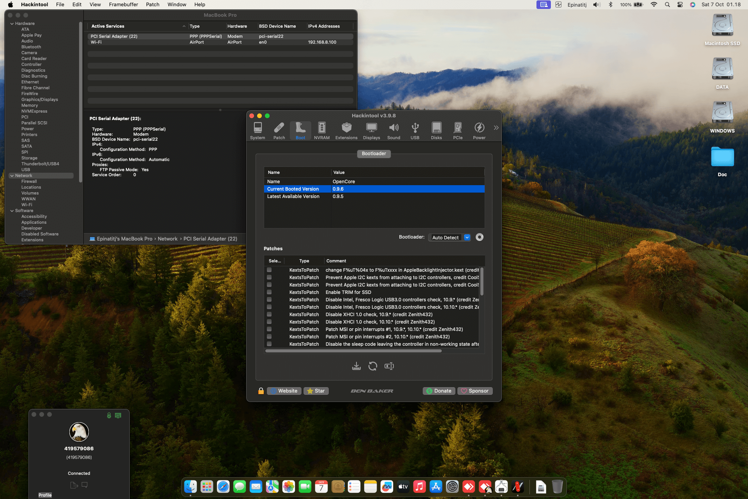Click the lock icon beside Website

(261, 391)
